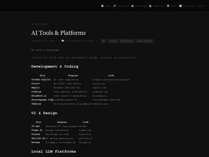Click the replit.com link text
The image size is (209, 157).
pos(99,88)
